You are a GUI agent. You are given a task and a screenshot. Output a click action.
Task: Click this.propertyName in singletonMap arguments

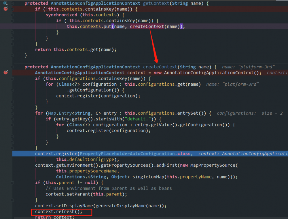click(189, 177)
